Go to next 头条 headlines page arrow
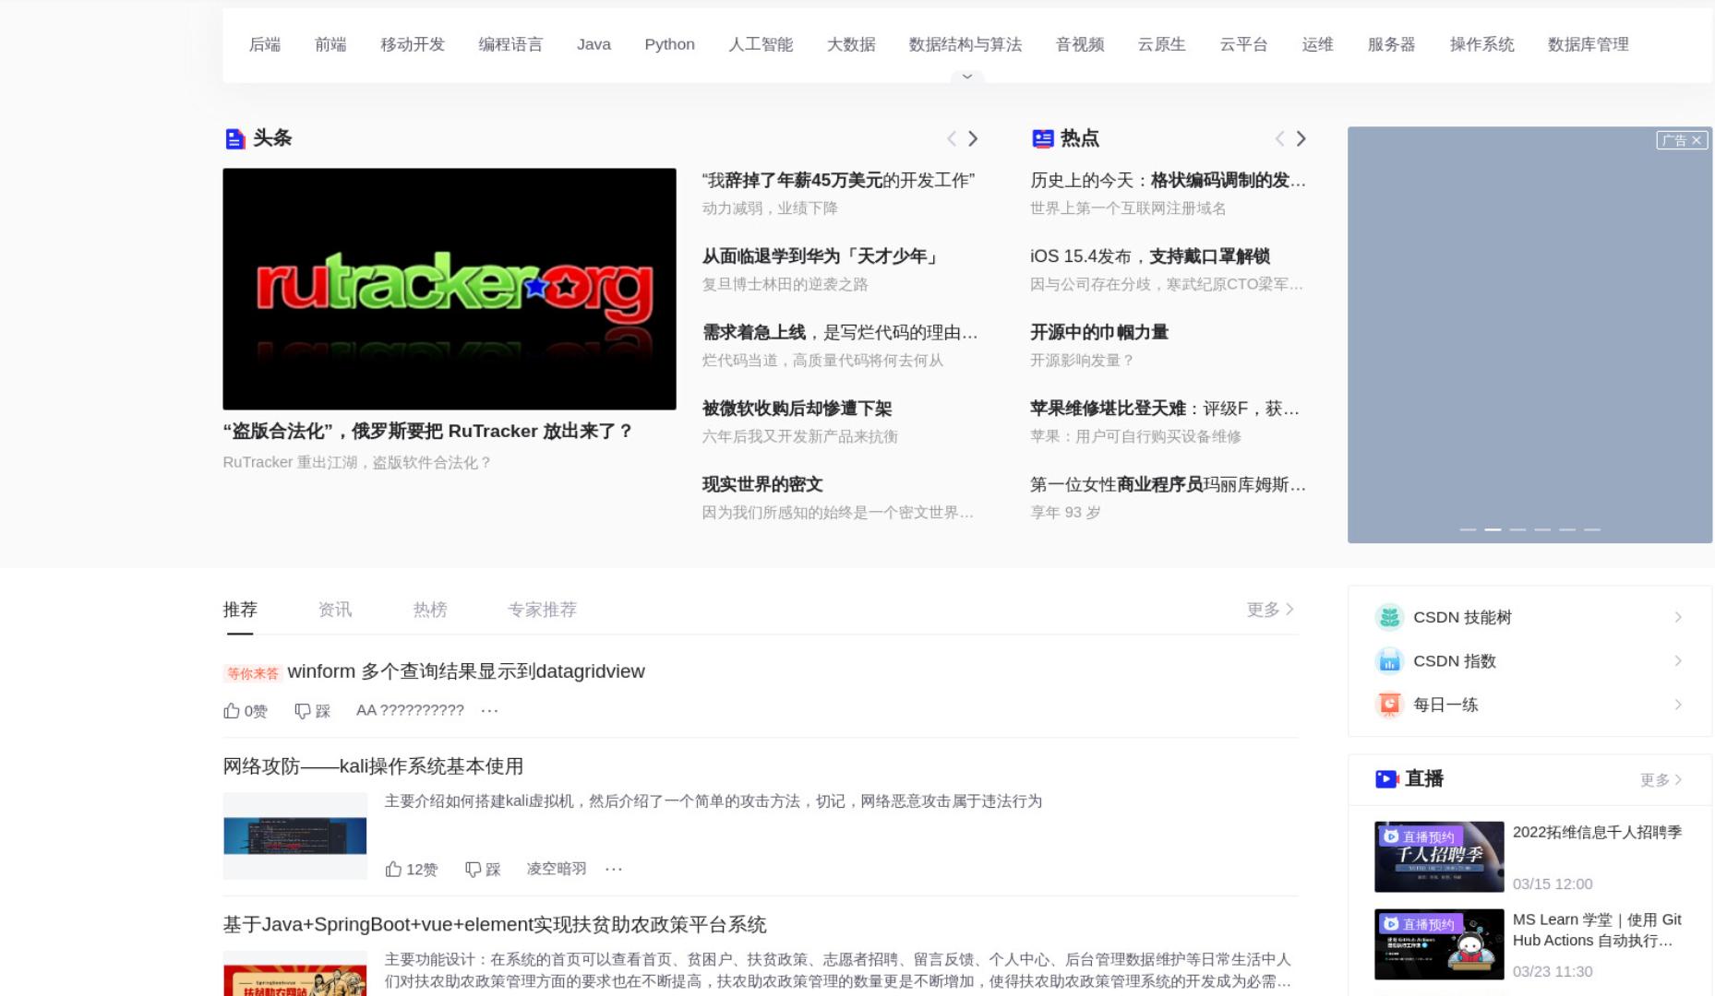This screenshot has width=1715, height=996. point(973,138)
